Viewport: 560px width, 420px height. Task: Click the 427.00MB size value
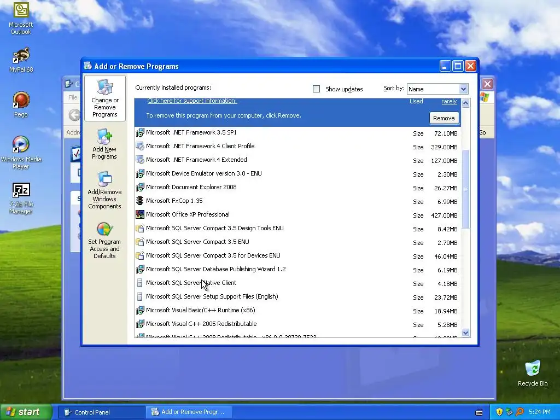[444, 215]
